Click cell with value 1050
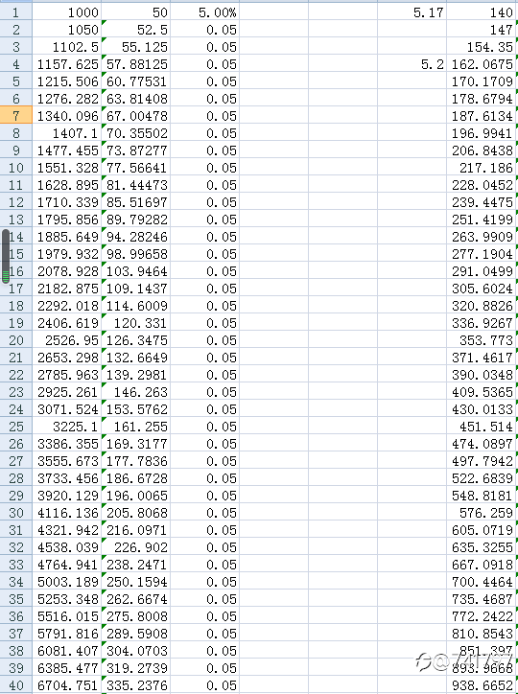518x694 pixels. pos(67,29)
